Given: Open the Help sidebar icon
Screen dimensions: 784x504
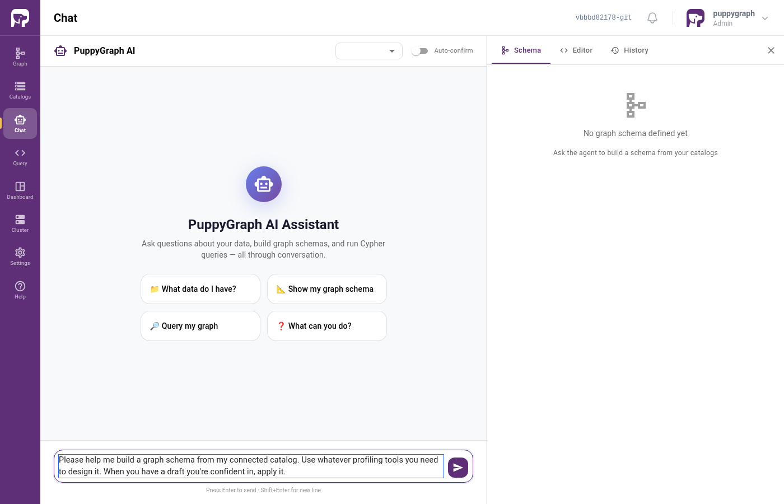Looking at the screenshot, I should [20, 290].
